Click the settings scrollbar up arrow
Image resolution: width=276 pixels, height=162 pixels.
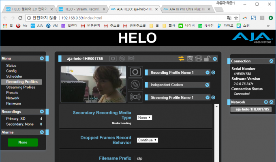point(217,107)
